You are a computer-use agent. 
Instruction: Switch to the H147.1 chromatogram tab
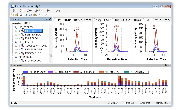tap(58, 20)
